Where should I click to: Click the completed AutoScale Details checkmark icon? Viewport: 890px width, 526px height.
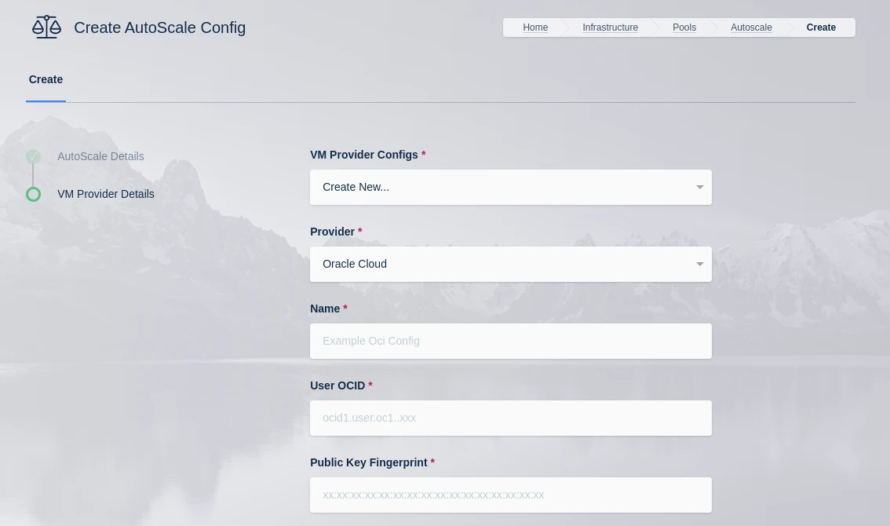coord(33,156)
